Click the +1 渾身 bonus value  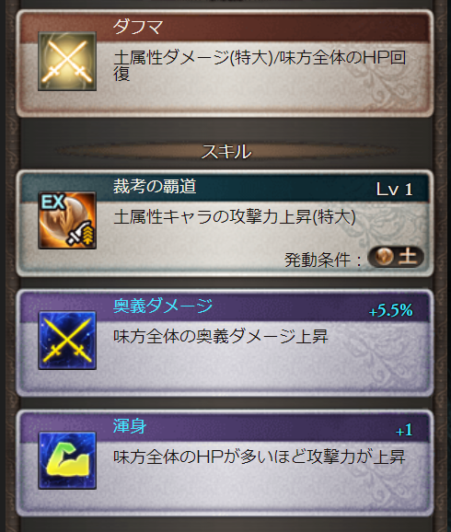[404, 430]
